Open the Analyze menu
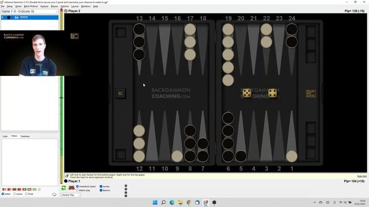Viewport: 369px width, 207px height. coord(44,6)
